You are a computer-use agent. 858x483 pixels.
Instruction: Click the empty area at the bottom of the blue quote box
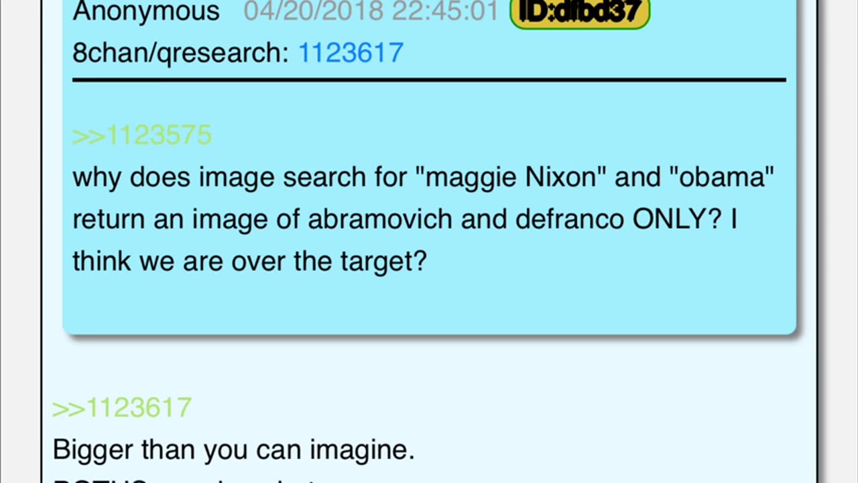pos(429,305)
